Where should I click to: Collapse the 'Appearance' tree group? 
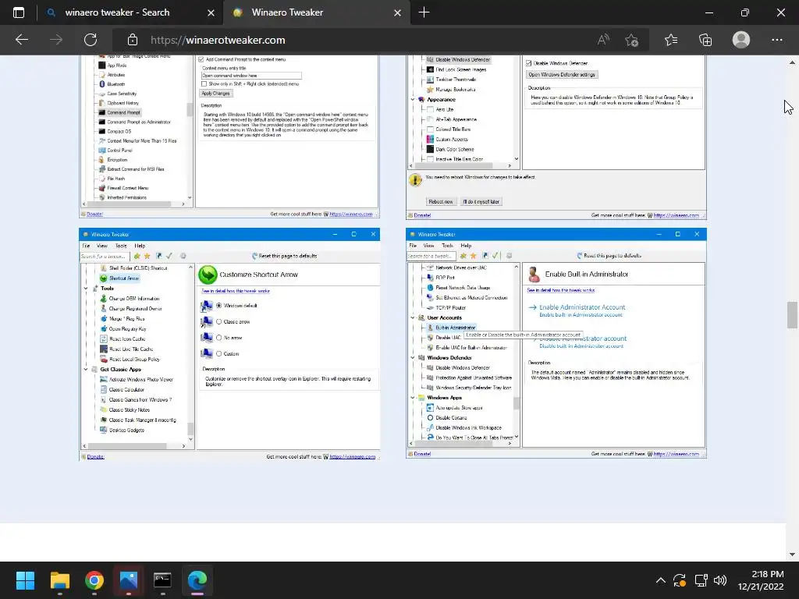tap(413, 99)
